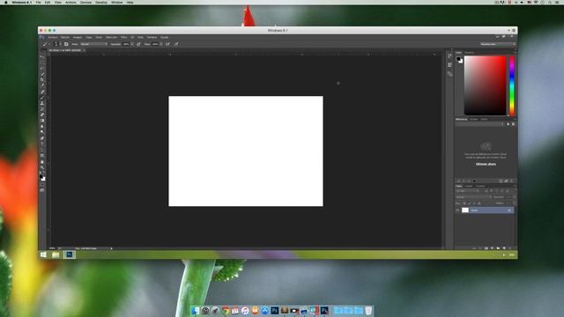Select the Move tool
This screenshot has width=564, height=317.
tap(42, 56)
